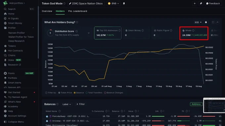Image resolution: width=225 pixels, height=126 pixels.
Task: Open Stake page marked NEW
Action: coord(13,60)
